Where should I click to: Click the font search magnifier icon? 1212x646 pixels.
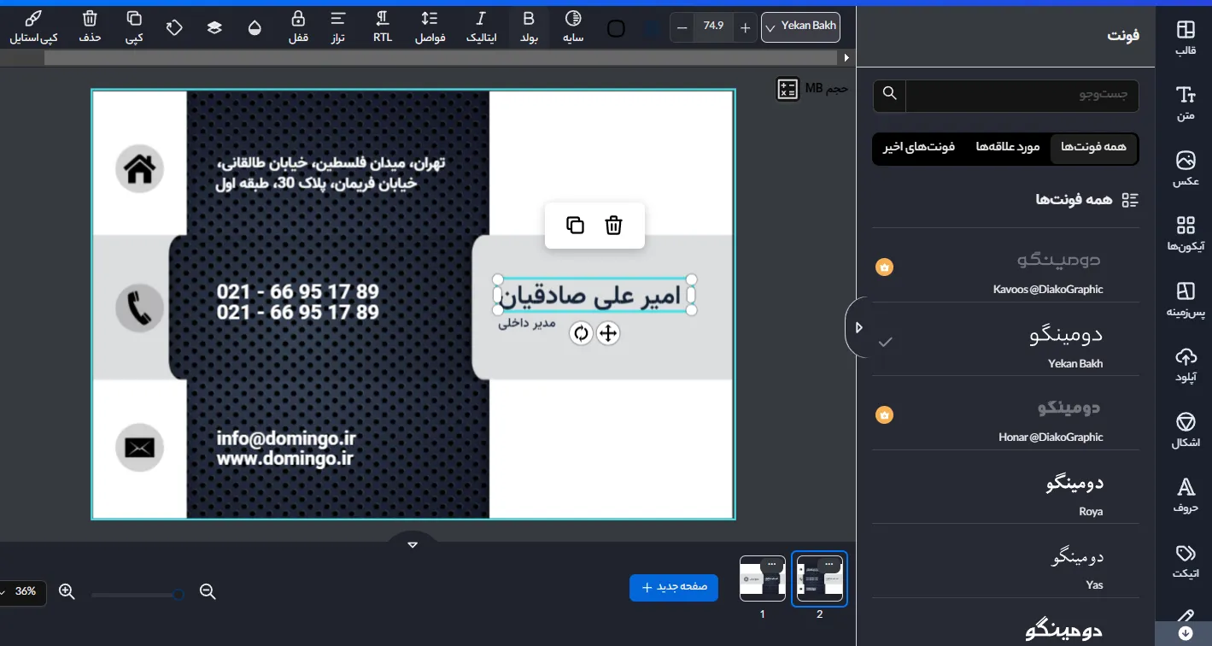[x=890, y=93]
